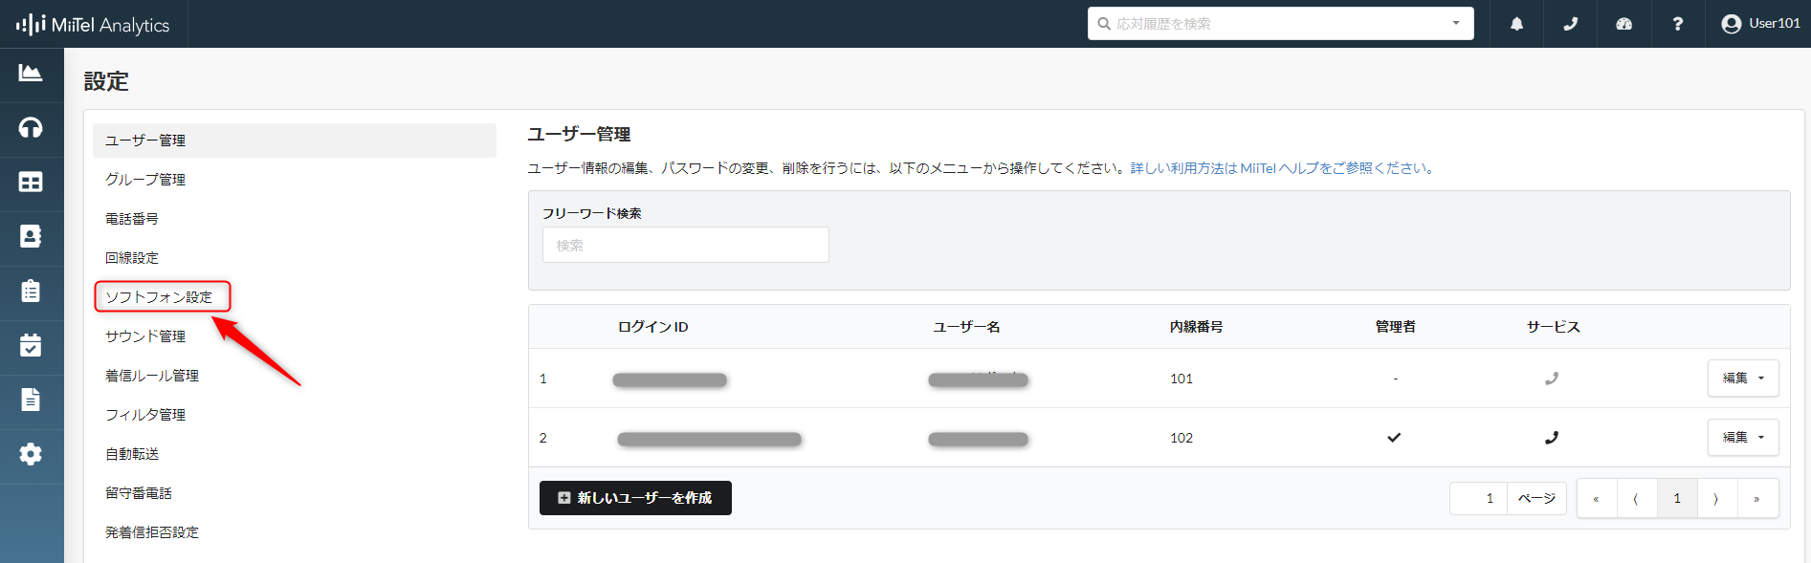The height and width of the screenshot is (563, 1811).
Task: Click the フリーワード検索 input field
Action: tap(685, 246)
